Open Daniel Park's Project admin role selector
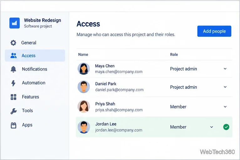The image size is (240, 160). coord(198,87)
